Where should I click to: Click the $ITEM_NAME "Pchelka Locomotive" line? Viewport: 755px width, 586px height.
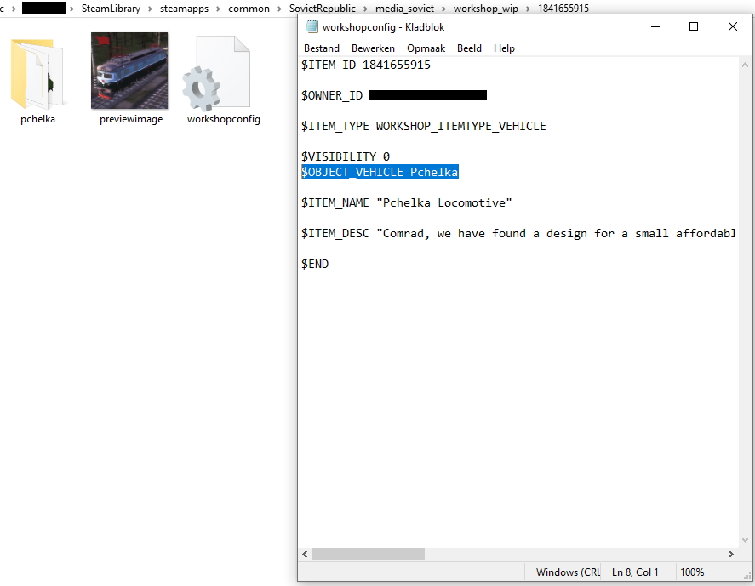click(x=406, y=203)
